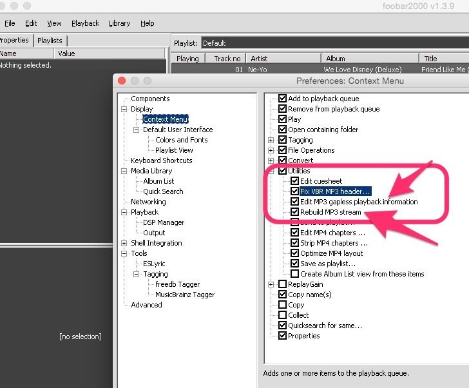Switch to the Properties tab
The image size is (469, 388).
tap(15, 40)
